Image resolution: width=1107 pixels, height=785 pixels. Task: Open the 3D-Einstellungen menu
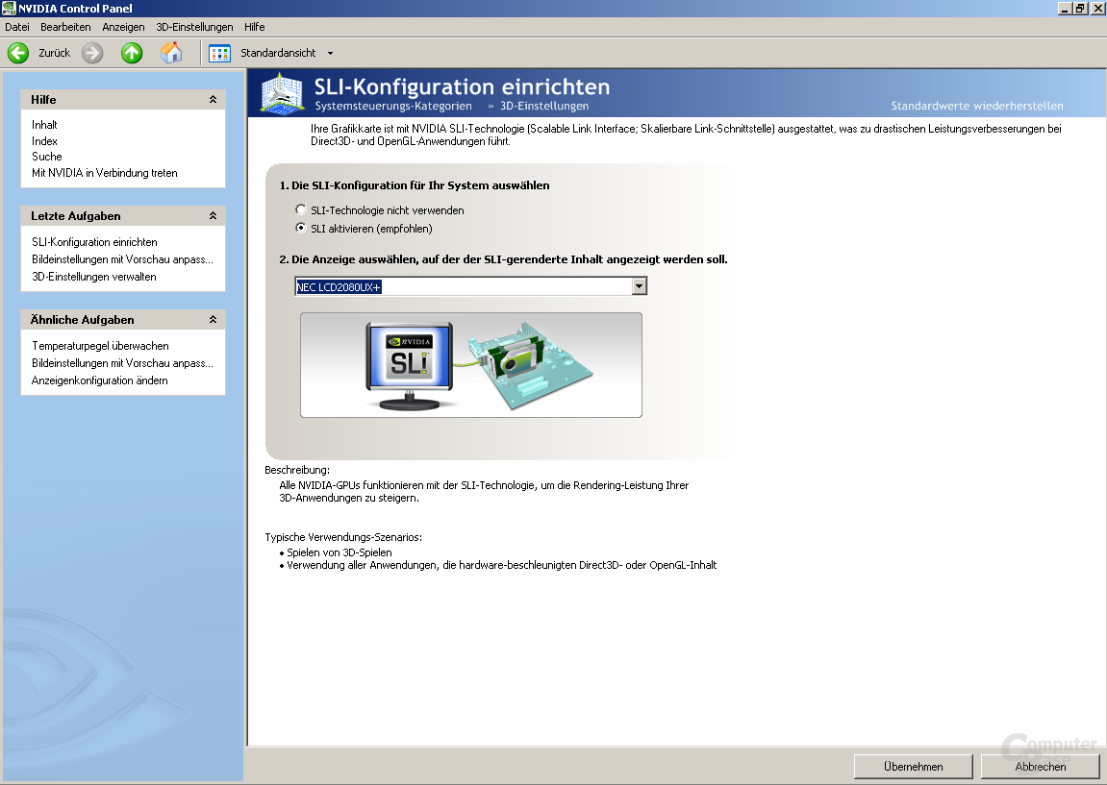[x=194, y=27]
